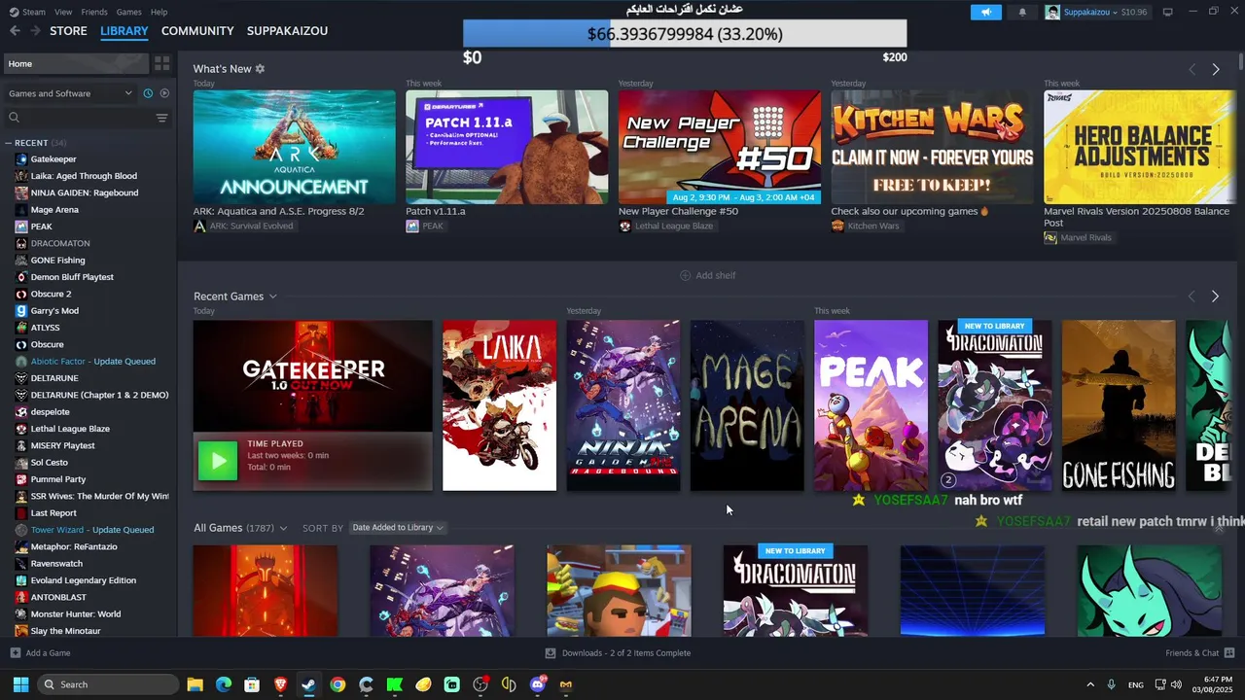This screenshot has width=1245, height=700.
Task: Click the back navigation arrow
Action: (x=15, y=31)
